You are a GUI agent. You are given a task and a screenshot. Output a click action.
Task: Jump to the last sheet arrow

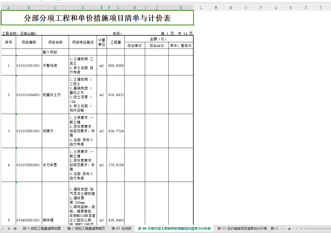15,228
